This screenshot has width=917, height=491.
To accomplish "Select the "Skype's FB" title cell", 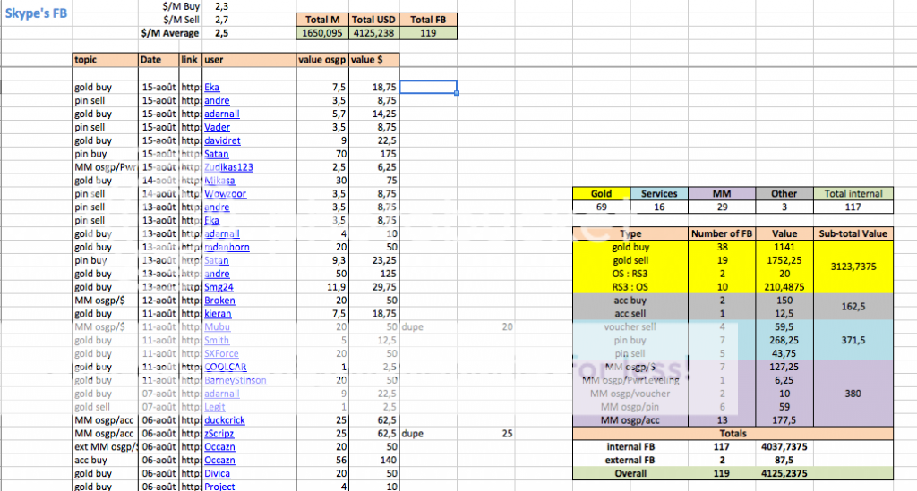I will (36, 13).
